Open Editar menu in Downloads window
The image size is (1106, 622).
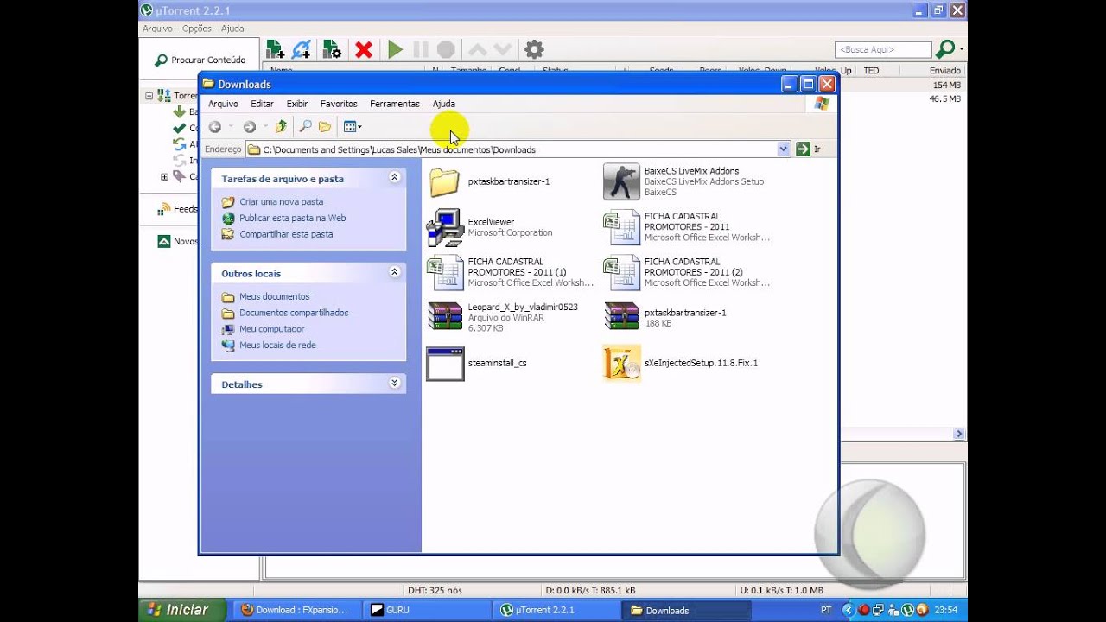coord(262,104)
